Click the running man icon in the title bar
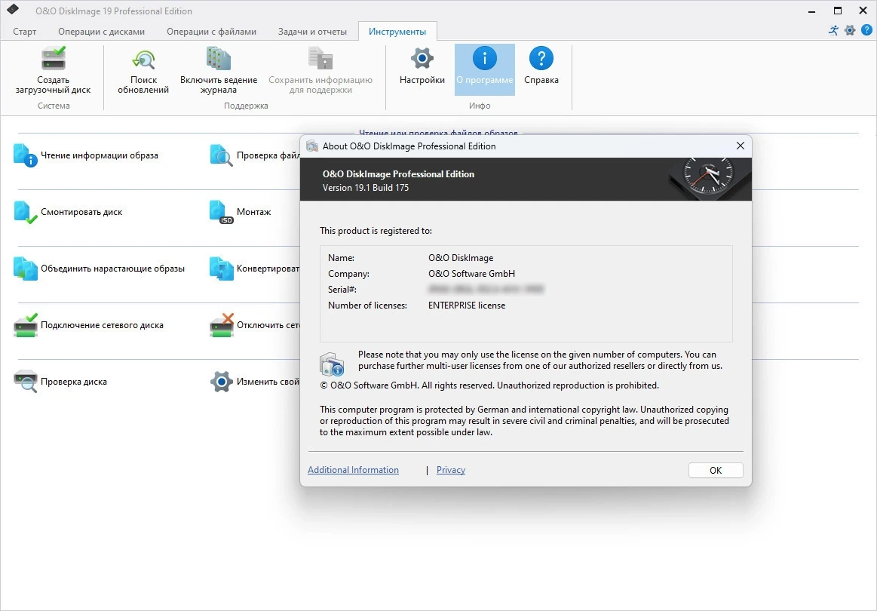This screenshot has width=877, height=611. (x=834, y=30)
